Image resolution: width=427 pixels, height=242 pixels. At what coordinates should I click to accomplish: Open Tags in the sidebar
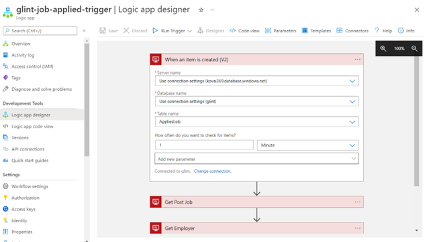(16, 78)
